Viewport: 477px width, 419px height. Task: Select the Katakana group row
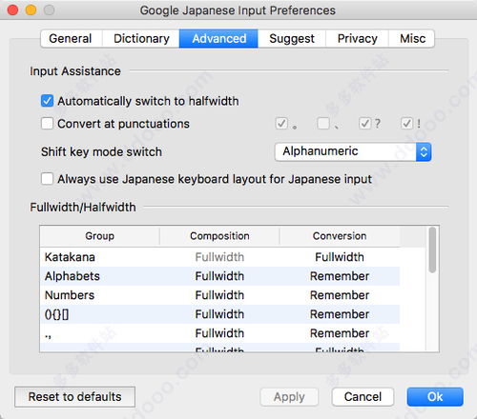219,257
